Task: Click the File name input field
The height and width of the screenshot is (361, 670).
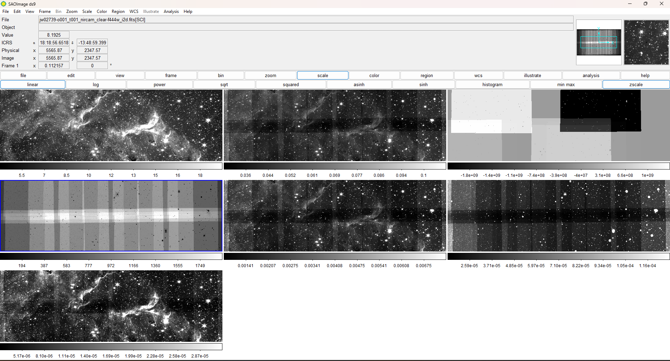Action: (x=305, y=20)
